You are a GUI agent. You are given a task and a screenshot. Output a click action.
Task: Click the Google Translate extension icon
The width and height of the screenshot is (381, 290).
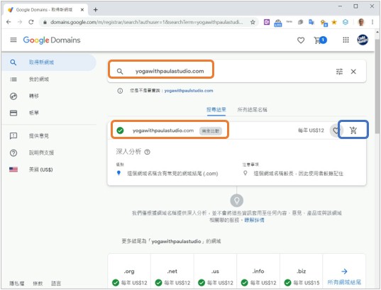pyautogui.click(x=311, y=23)
